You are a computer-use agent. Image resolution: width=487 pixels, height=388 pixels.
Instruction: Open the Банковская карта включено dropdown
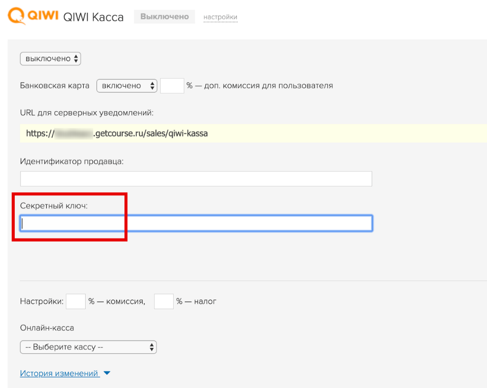tap(127, 86)
